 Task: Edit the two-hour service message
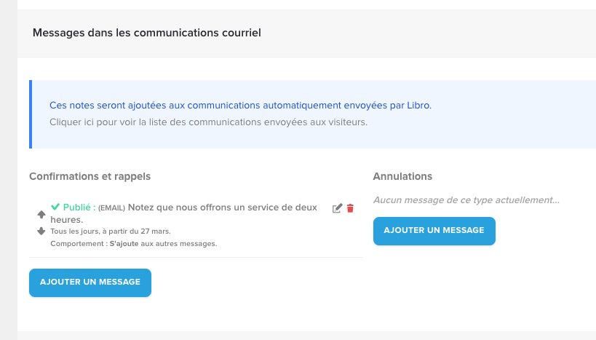(x=337, y=208)
